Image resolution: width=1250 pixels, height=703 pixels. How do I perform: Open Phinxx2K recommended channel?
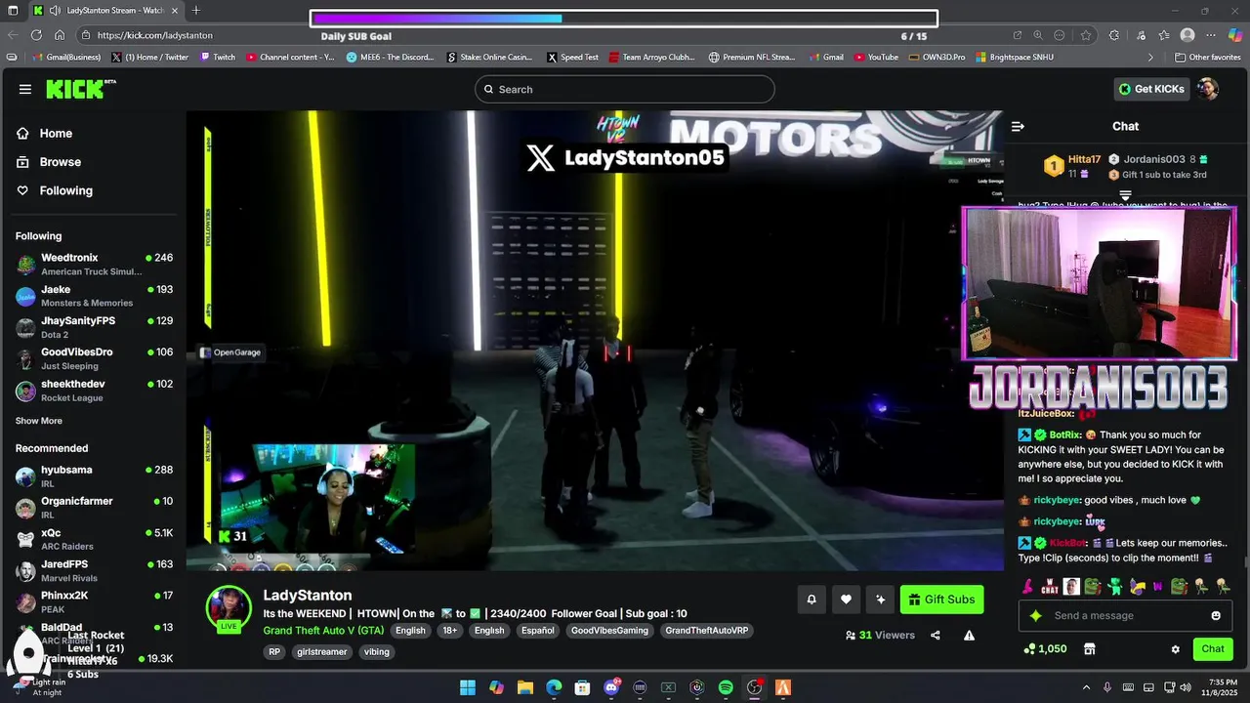click(94, 601)
